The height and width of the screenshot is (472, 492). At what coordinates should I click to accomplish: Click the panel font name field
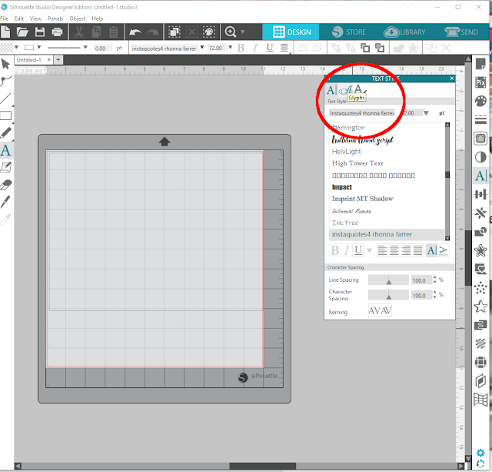[362, 113]
